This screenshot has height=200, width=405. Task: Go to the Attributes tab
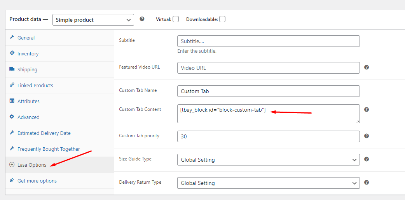[28, 101]
